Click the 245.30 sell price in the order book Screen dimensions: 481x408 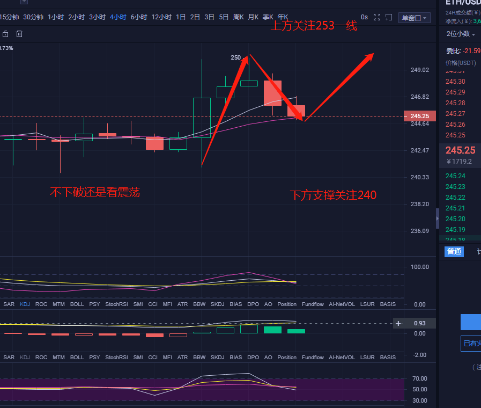pos(455,82)
